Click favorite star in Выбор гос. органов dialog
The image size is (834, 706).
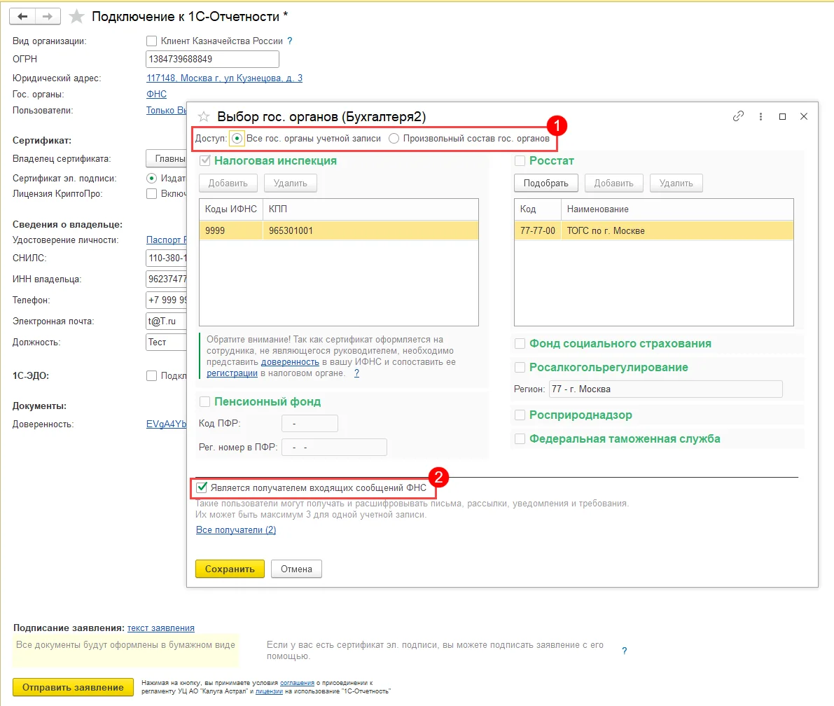point(204,116)
